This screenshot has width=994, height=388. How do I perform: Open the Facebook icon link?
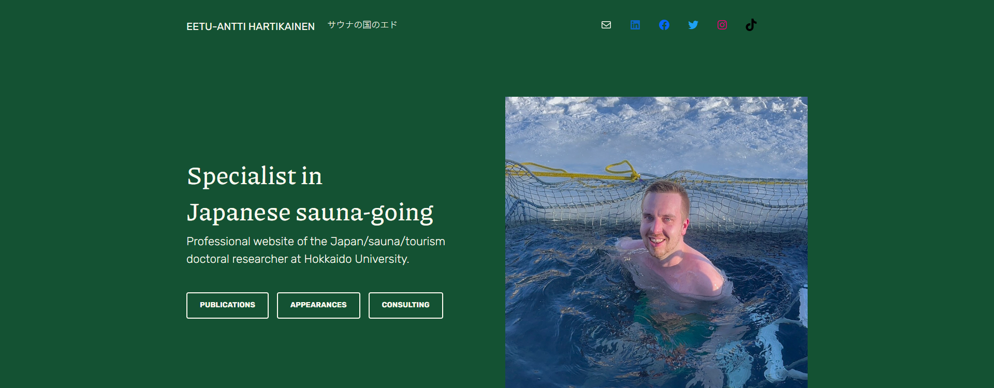(x=664, y=25)
